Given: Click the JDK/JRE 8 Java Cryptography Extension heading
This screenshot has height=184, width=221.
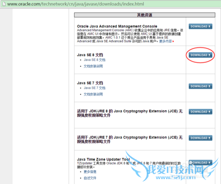Looking at the screenshot, I should 130,113.
